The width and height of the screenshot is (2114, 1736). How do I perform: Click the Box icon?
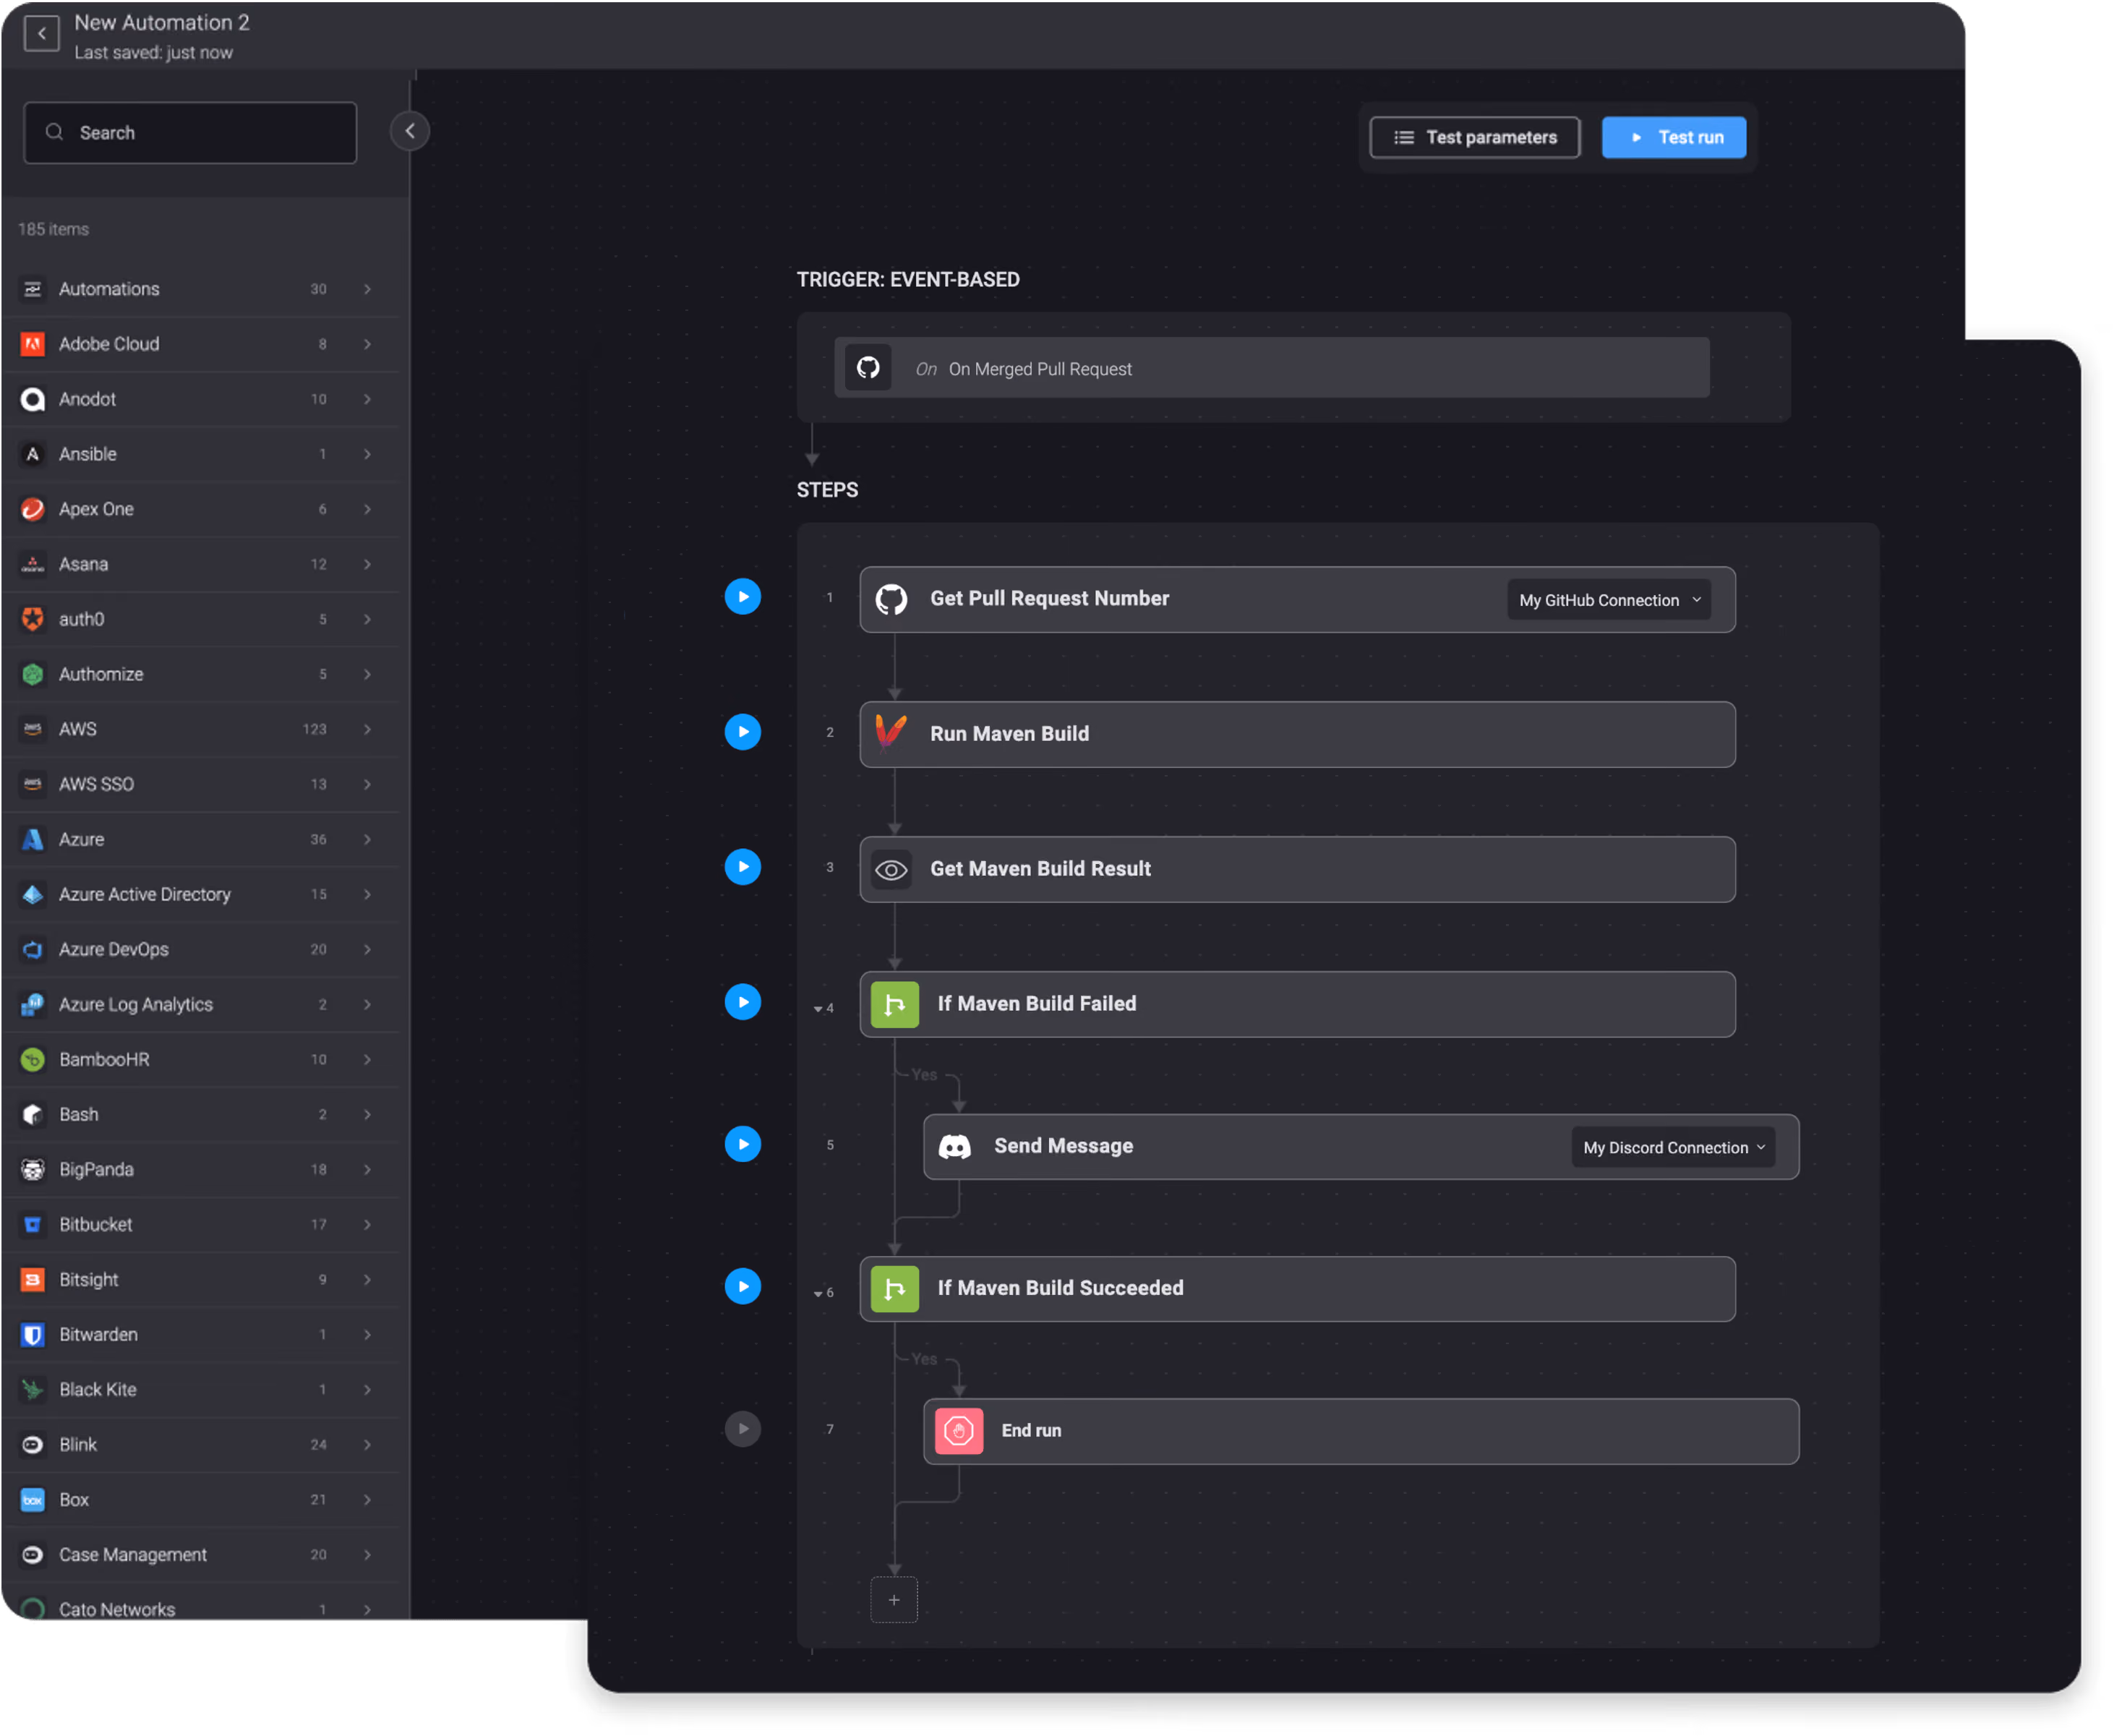(33, 1499)
